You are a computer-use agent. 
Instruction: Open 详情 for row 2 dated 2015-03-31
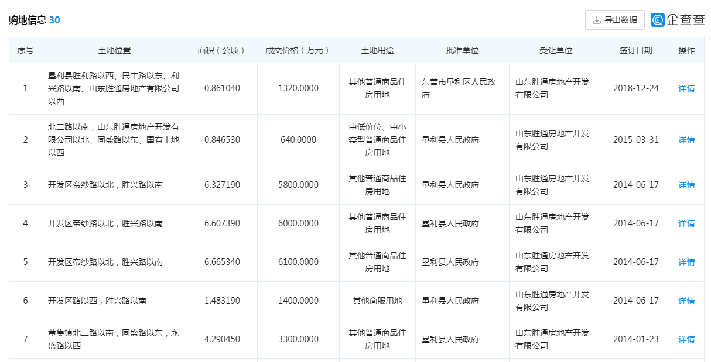(686, 140)
